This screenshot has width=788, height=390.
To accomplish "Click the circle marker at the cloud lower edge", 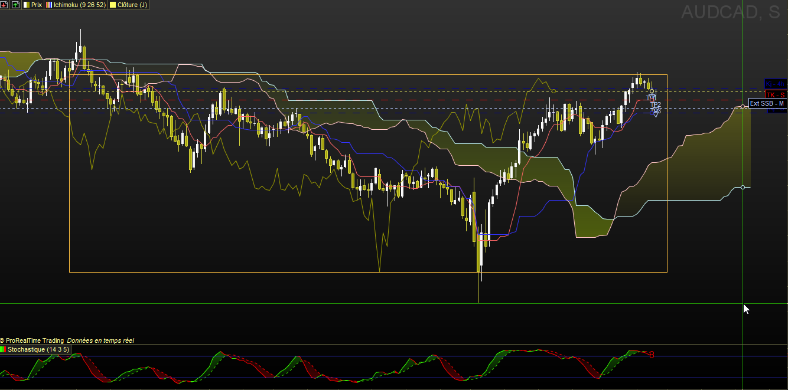I will tap(743, 187).
